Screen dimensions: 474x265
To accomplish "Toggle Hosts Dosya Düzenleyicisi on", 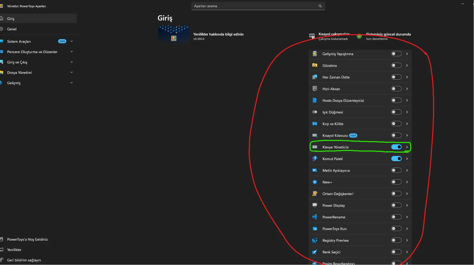I will (x=396, y=100).
